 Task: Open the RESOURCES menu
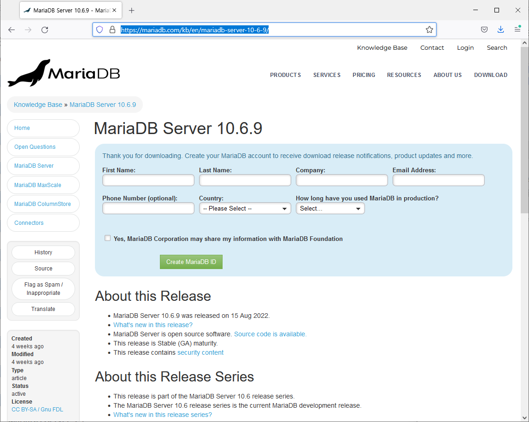[404, 75]
